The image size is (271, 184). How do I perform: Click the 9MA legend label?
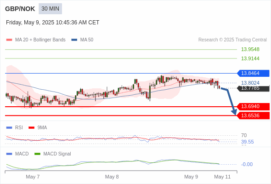[42, 128]
